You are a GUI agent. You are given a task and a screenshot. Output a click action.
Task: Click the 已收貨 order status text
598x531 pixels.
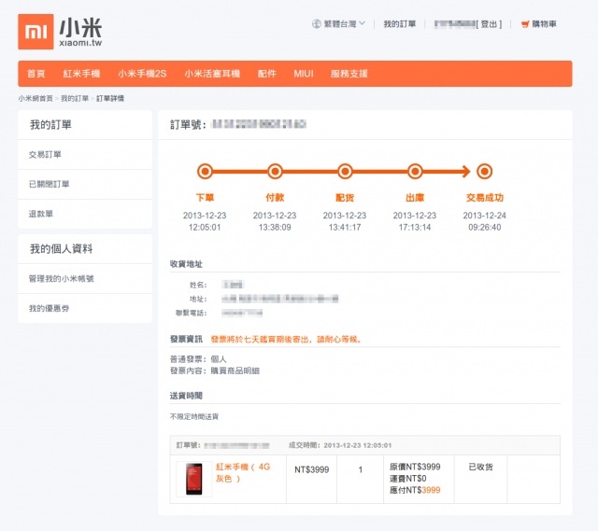tap(480, 467)
